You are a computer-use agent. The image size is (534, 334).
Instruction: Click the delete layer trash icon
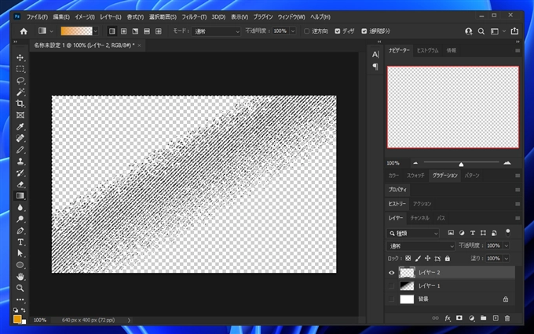click(507, 318)
